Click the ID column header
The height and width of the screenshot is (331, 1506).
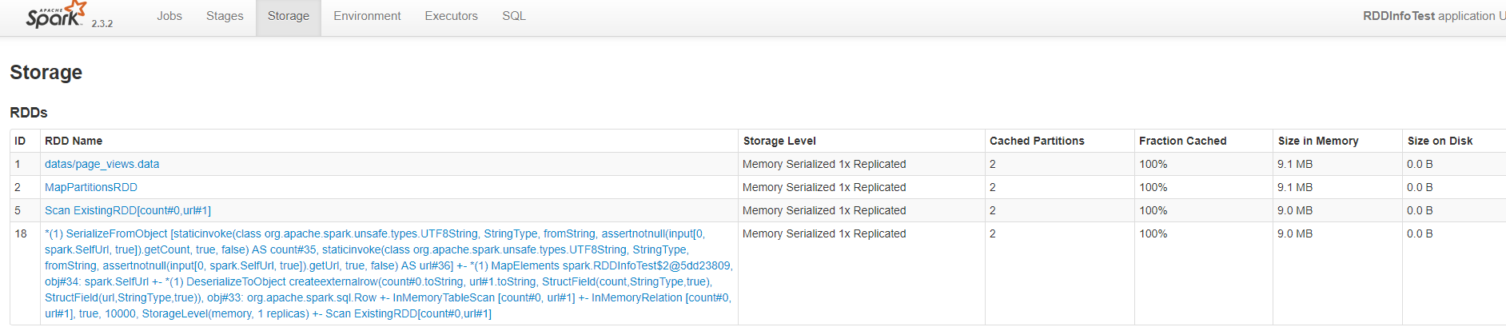[20, 141]
